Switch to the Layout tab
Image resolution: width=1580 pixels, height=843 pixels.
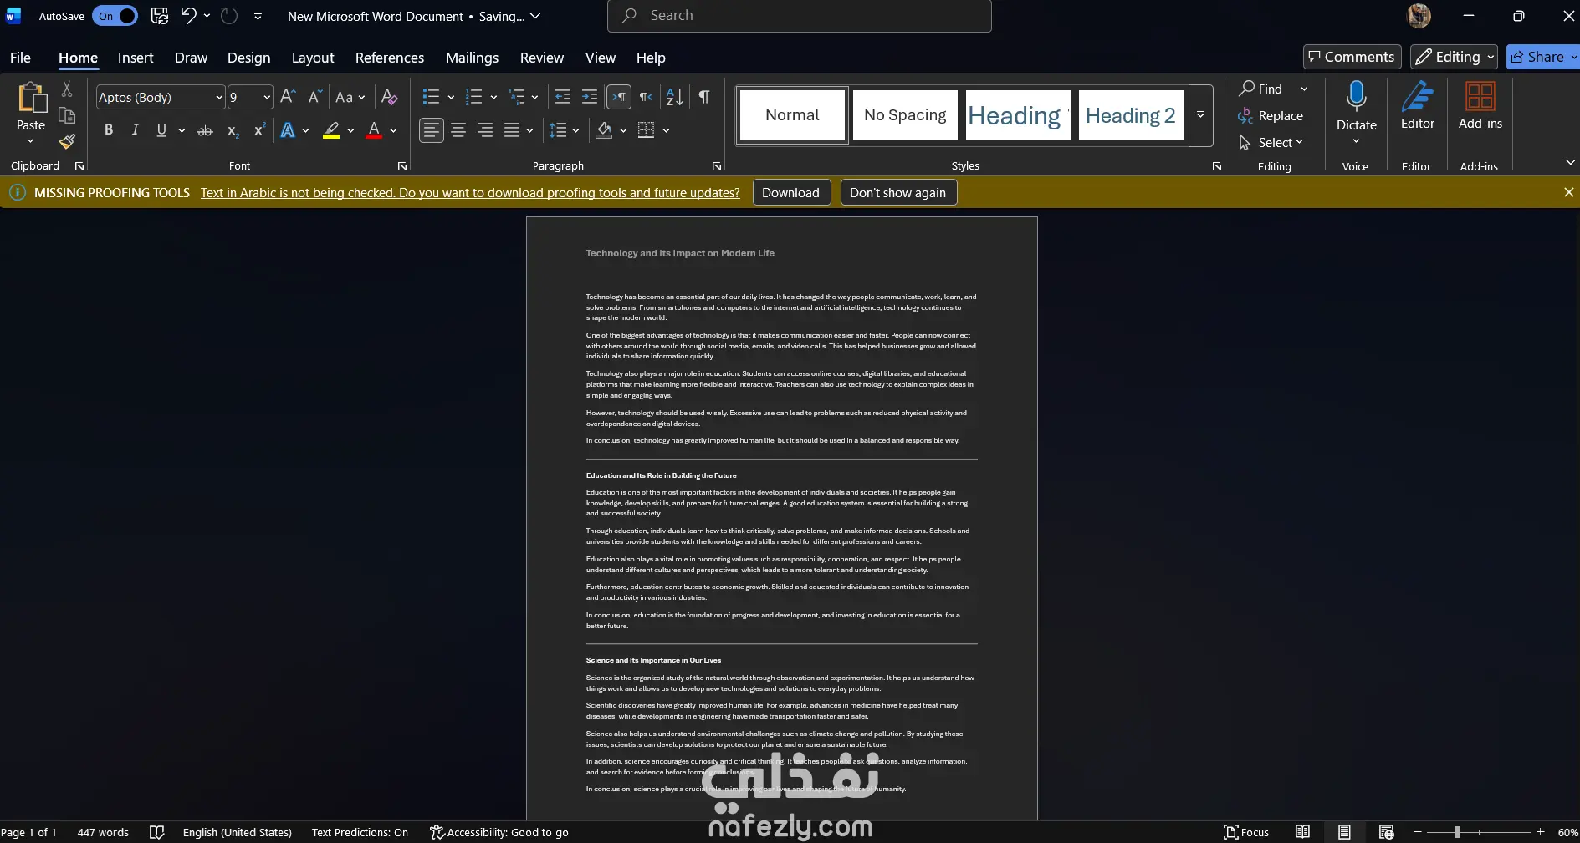pos(313,58)
